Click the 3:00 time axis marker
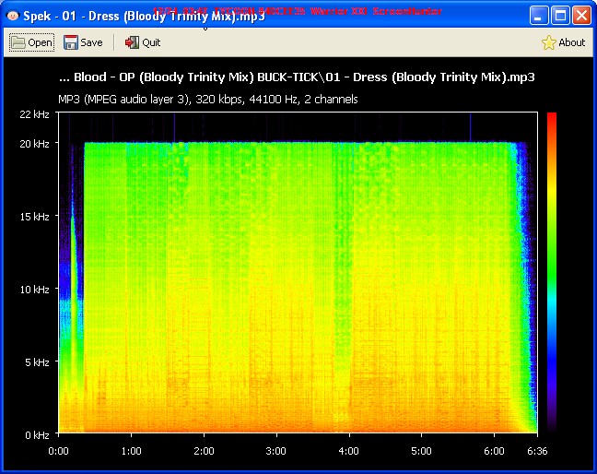Screen dimensions: 597x474 [275, 452]
